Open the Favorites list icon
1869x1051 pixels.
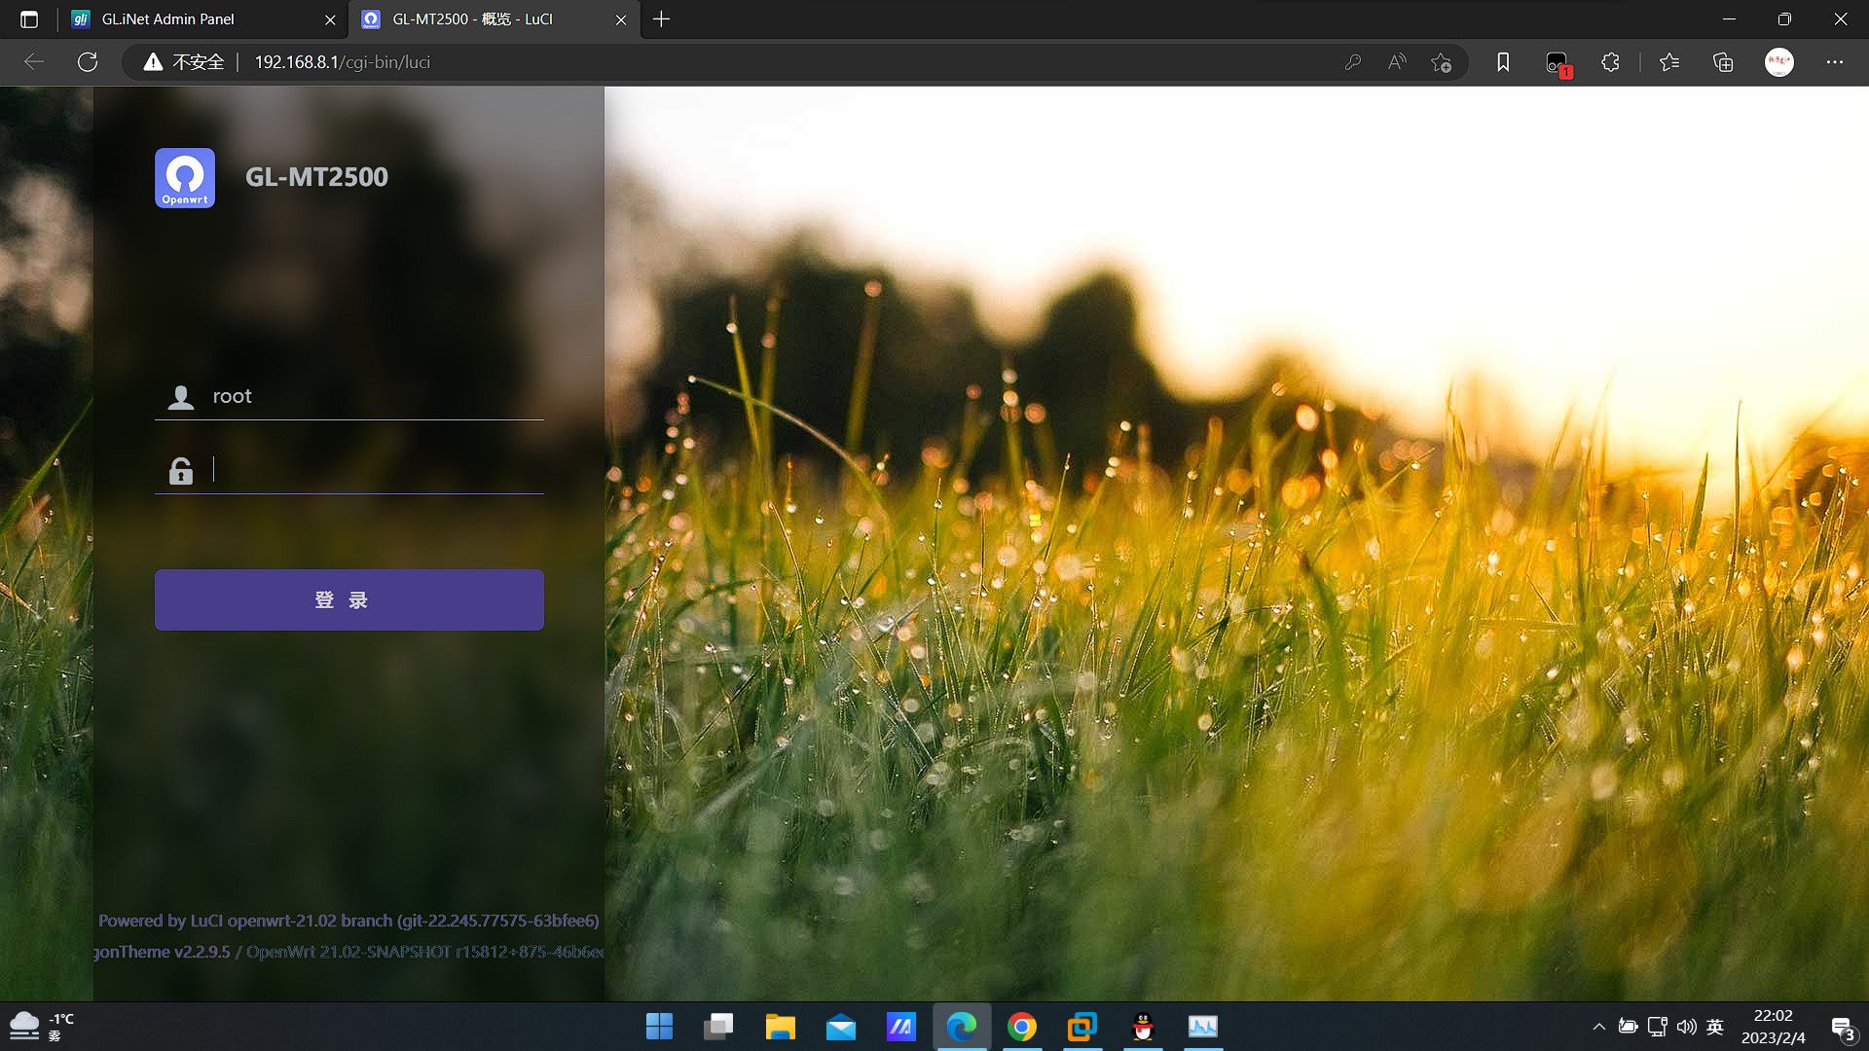[1669, 62]
